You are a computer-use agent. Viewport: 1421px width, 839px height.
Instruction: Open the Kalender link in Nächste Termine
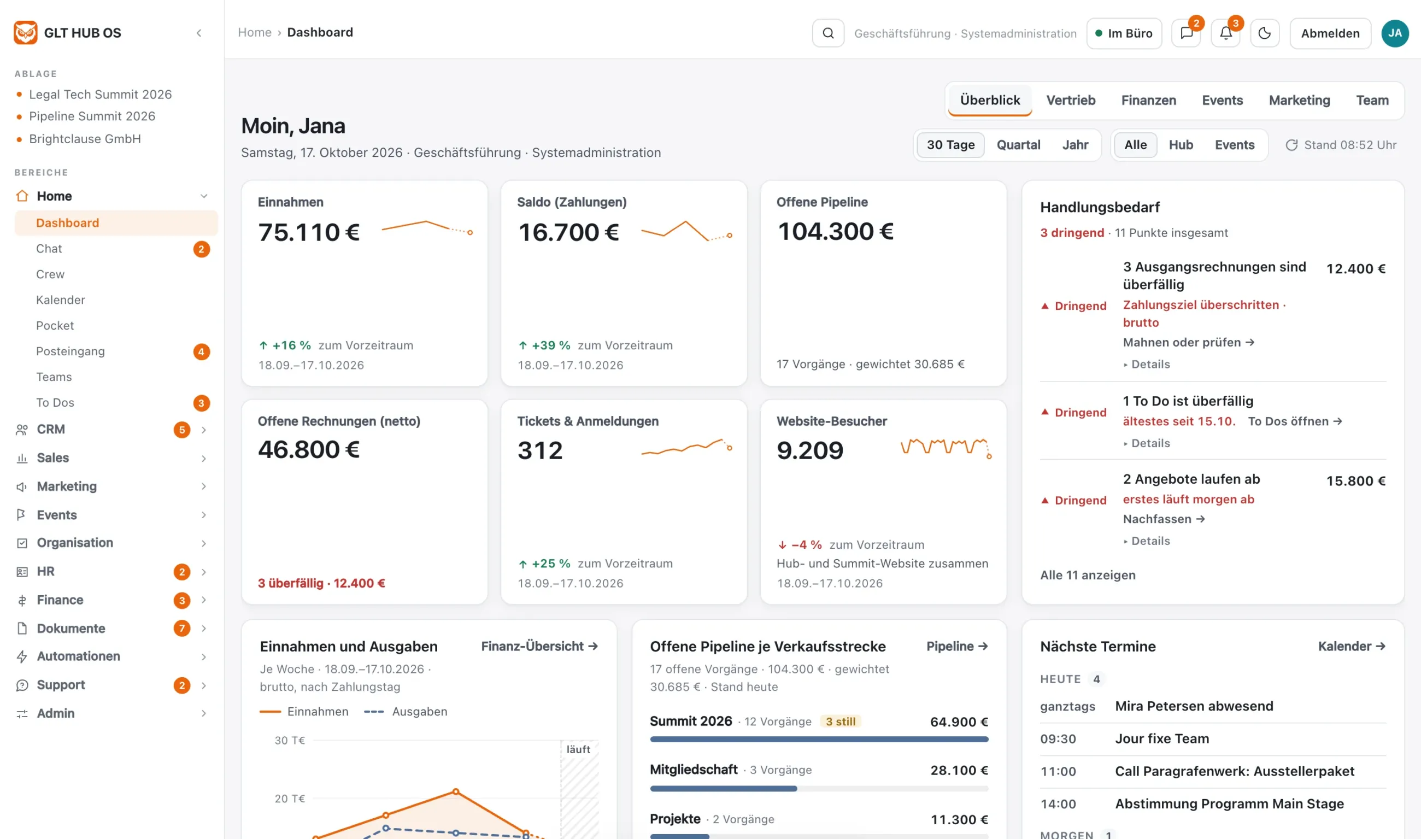[x=1352, y=646]
